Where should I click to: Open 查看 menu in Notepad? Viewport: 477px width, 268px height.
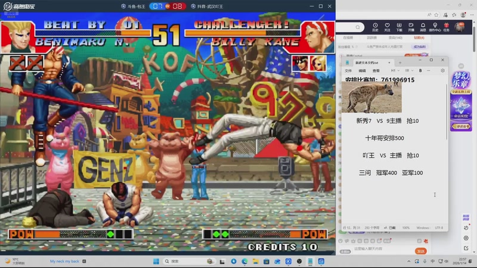click(x=376, y=70)
